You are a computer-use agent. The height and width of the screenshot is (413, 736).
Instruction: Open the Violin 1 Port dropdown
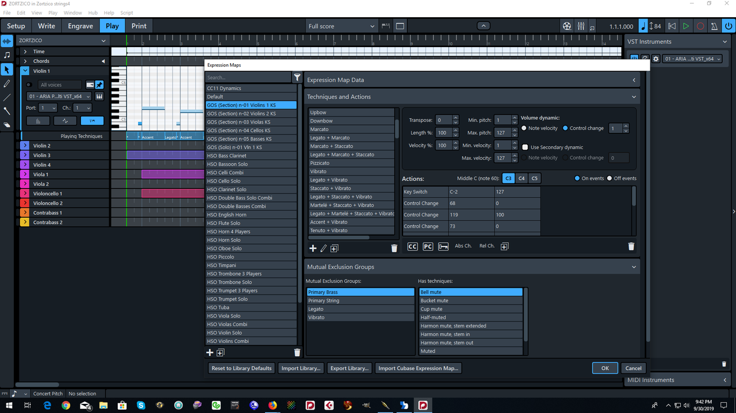(x=48, y=108)
